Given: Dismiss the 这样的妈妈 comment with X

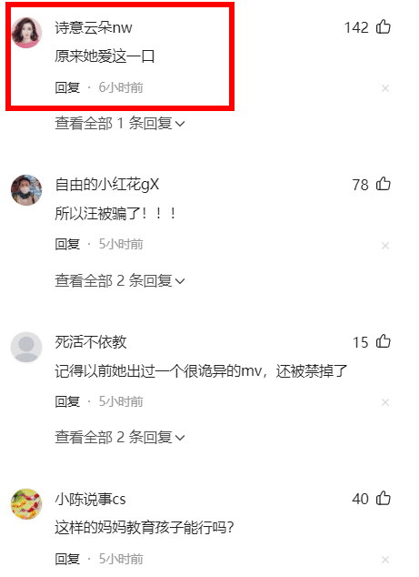Looking at the screenshot, I should click(x=385, y=560).
